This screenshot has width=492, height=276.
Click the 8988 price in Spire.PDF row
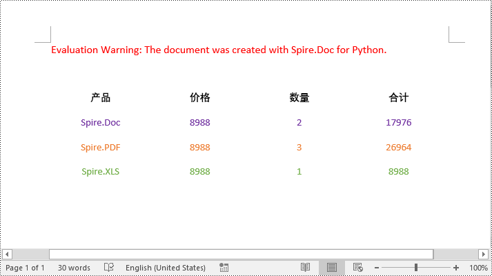200,148
